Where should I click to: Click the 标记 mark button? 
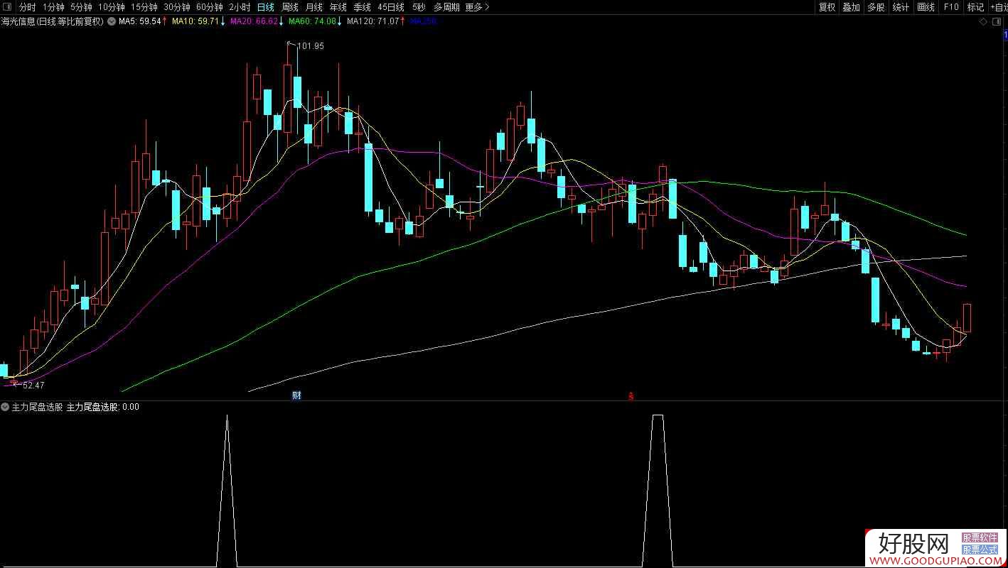click(975, 7)
